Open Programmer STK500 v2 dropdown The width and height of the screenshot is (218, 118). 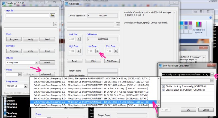[26, 86]
